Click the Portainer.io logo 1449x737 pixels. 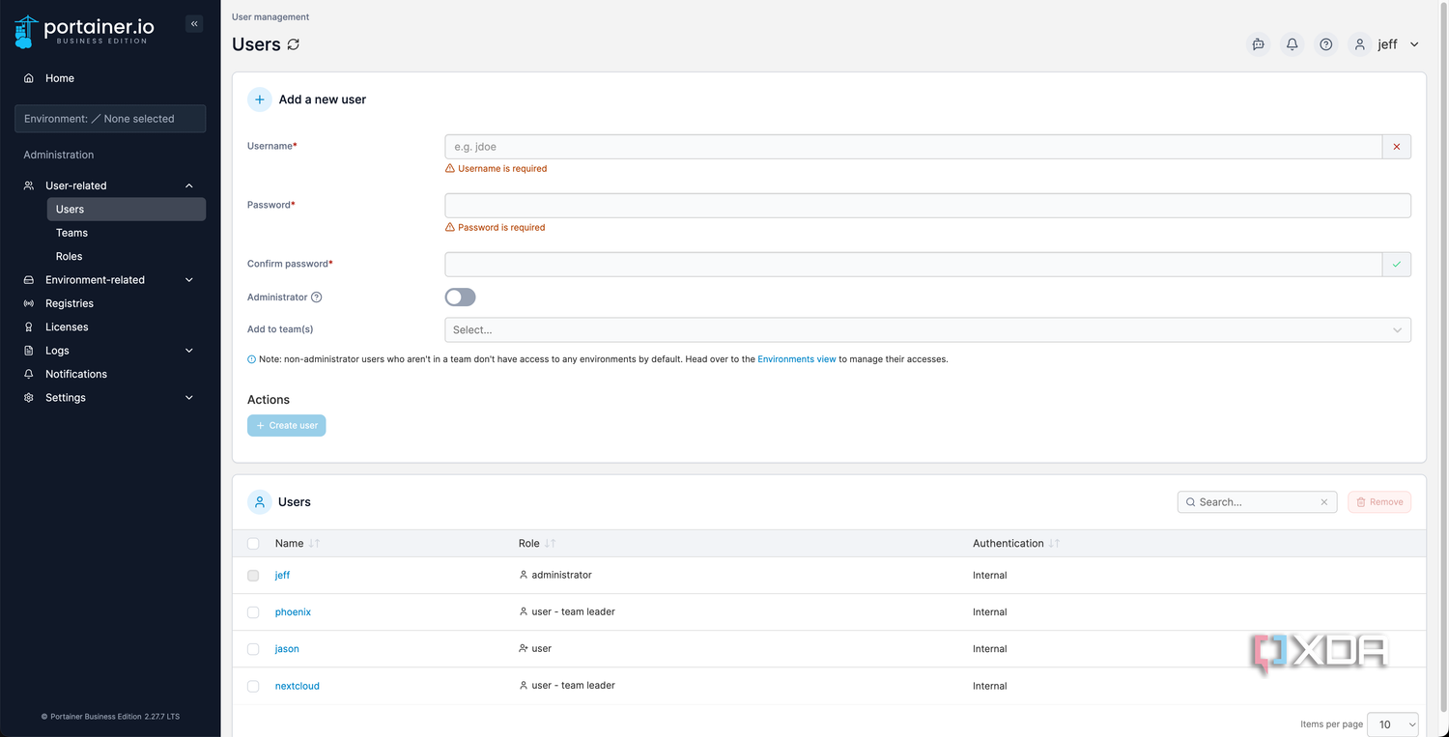pos(82,31)
